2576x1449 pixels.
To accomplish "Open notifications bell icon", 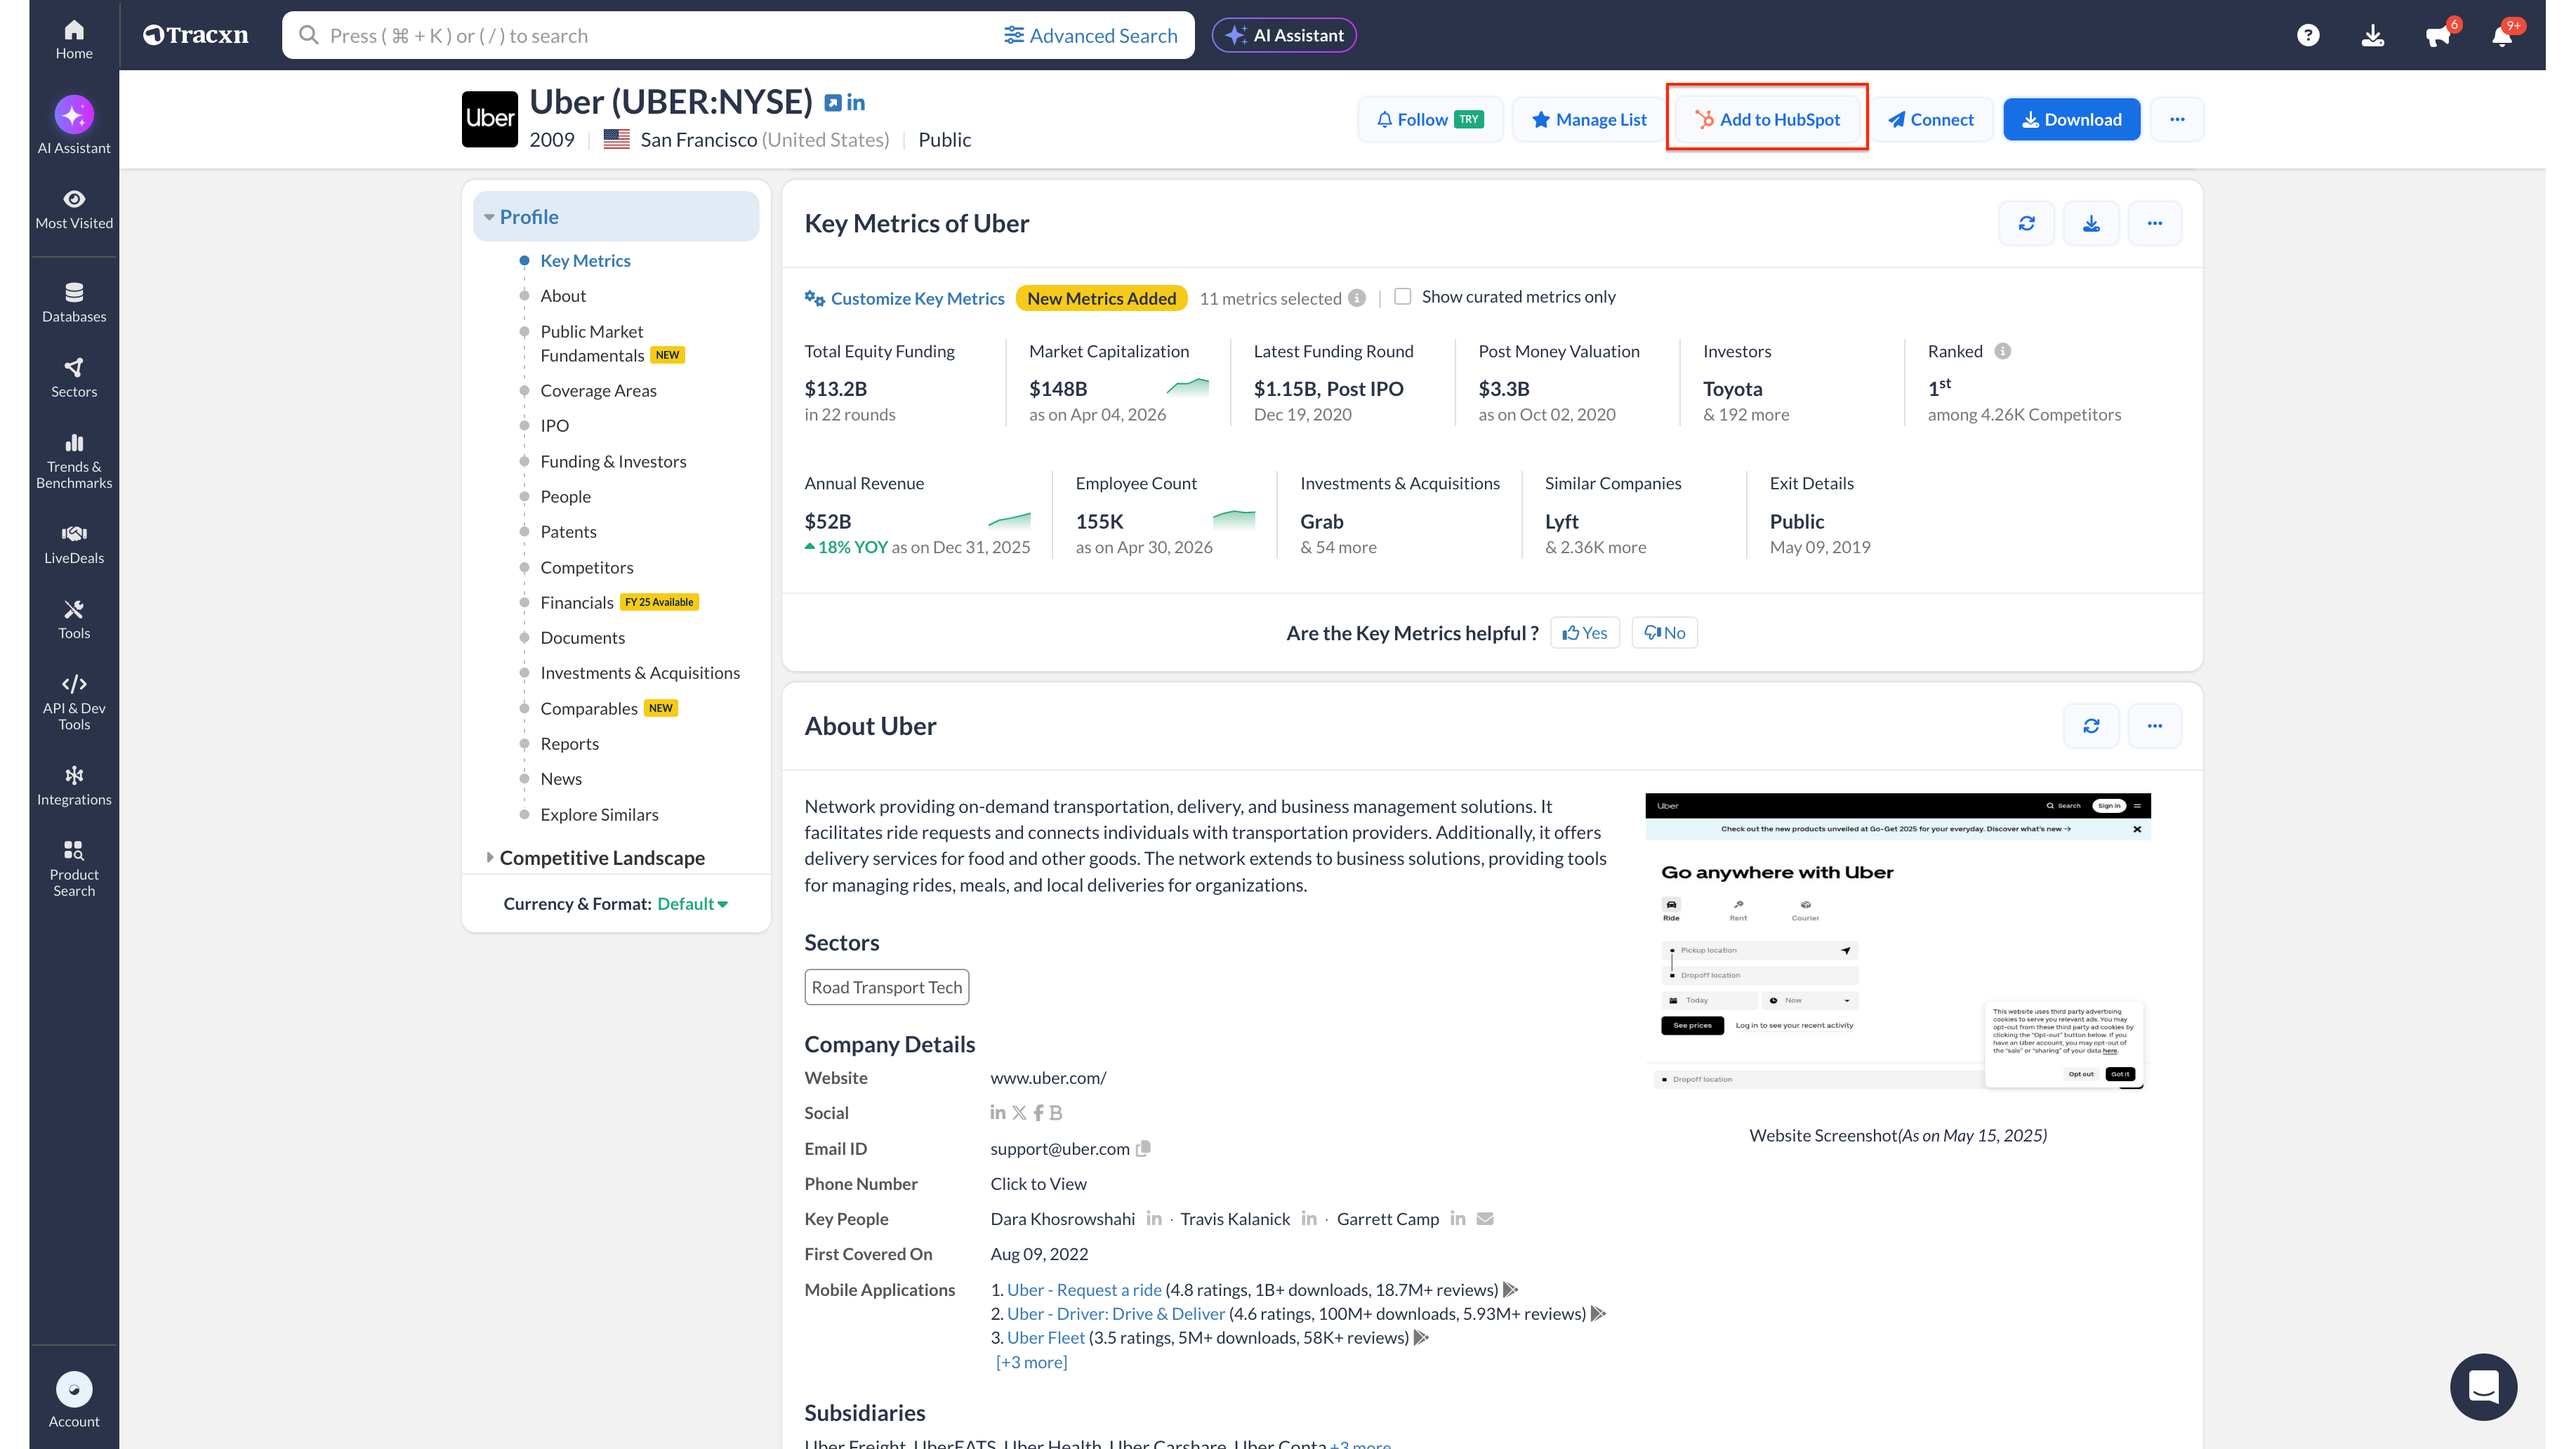I will [x=2502, y=36].
